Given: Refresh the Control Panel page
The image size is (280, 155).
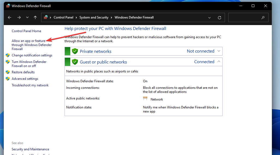Looking at the screenshot, I should coord(220,17).
